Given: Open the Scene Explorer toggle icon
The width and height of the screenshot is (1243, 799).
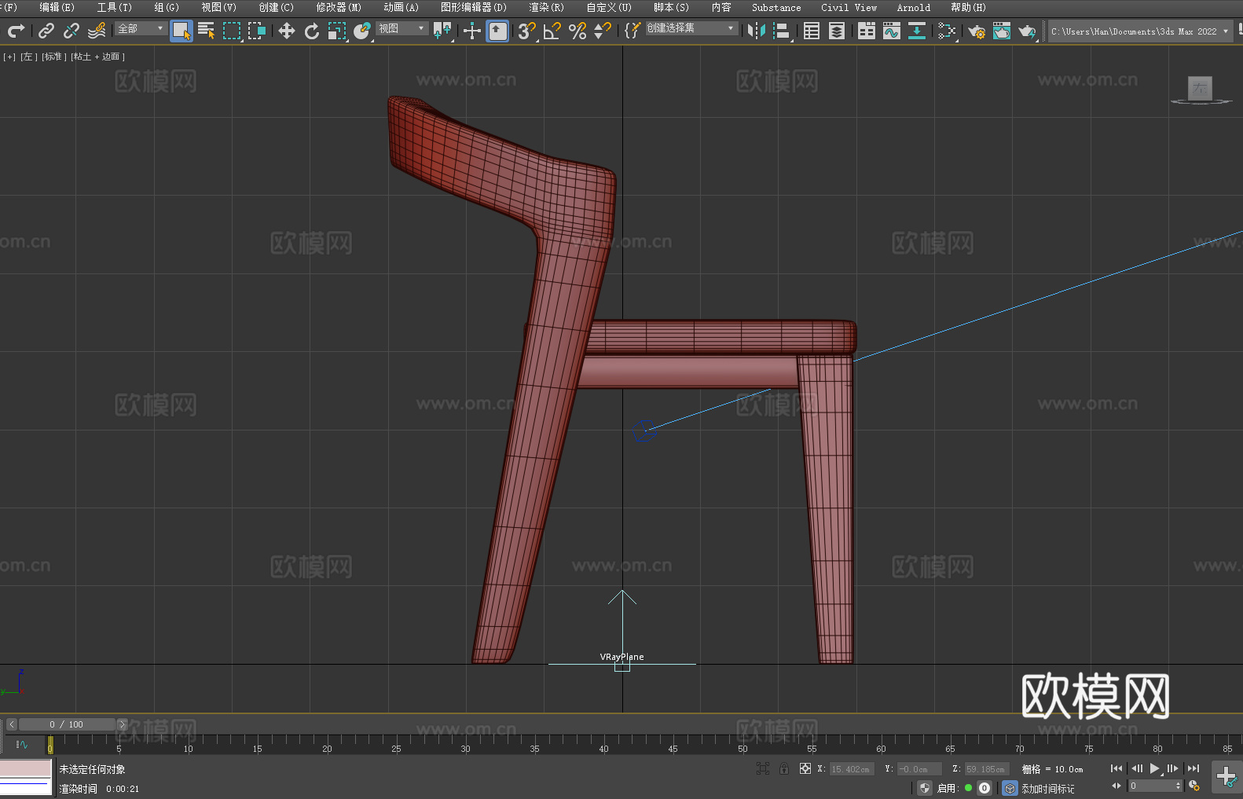Looking at the screenshot, I should (812, 31).
